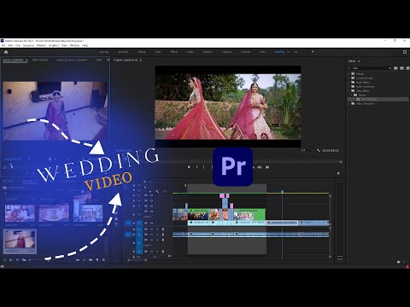This screenshot has width=410, height=307.
Task: Click the Effects panel search field
Action: point(370,68)
